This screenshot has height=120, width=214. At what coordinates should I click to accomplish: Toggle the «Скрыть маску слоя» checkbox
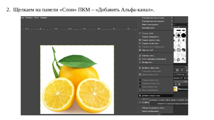tap(140, 87)
